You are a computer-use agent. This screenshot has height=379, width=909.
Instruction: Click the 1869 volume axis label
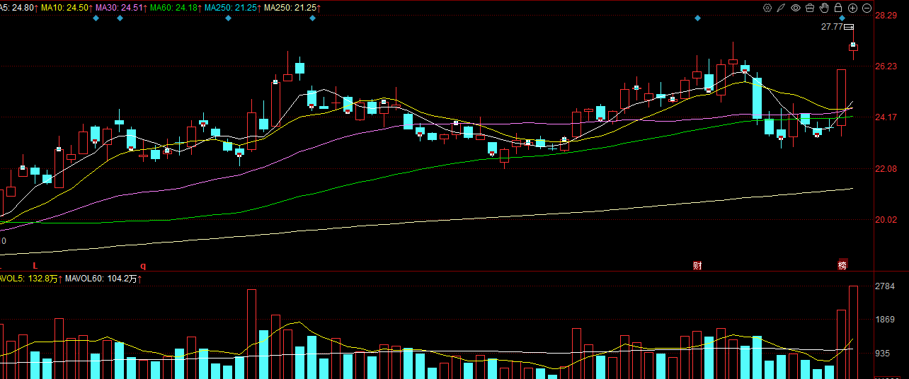(886, 320)
